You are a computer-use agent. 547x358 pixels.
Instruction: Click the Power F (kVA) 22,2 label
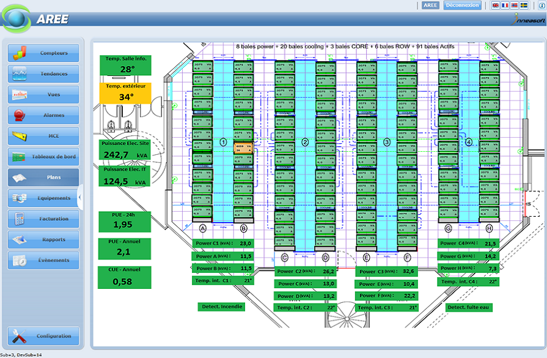tap(386, 296)
